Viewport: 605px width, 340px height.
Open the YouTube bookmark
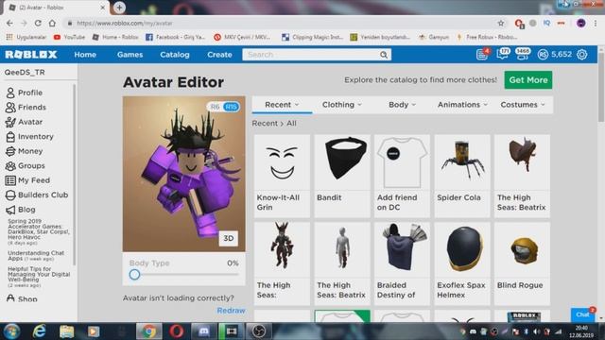69,37
